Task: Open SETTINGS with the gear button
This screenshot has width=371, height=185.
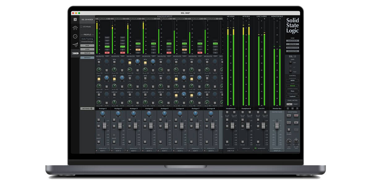Action: [87, 109]
